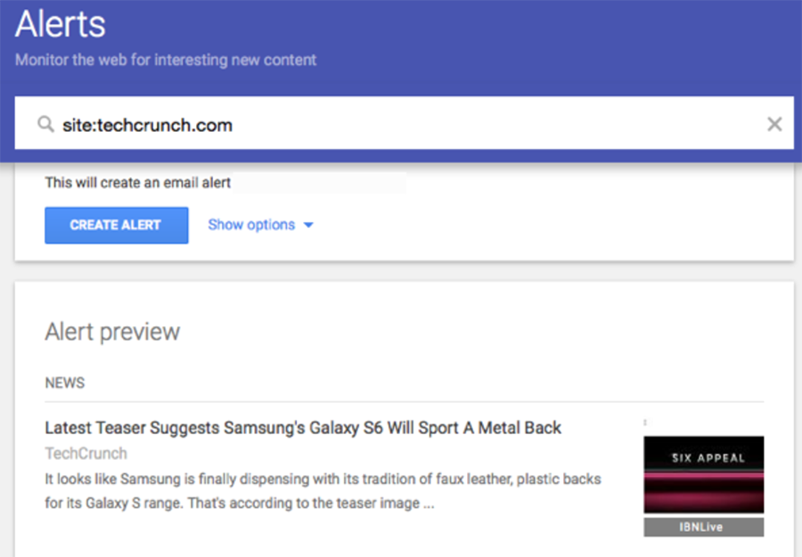The height and width of the screenshot is (557, 802).
Task: Click the tiny dots icon above the thumbnail
Action: (x=645, y=422)
